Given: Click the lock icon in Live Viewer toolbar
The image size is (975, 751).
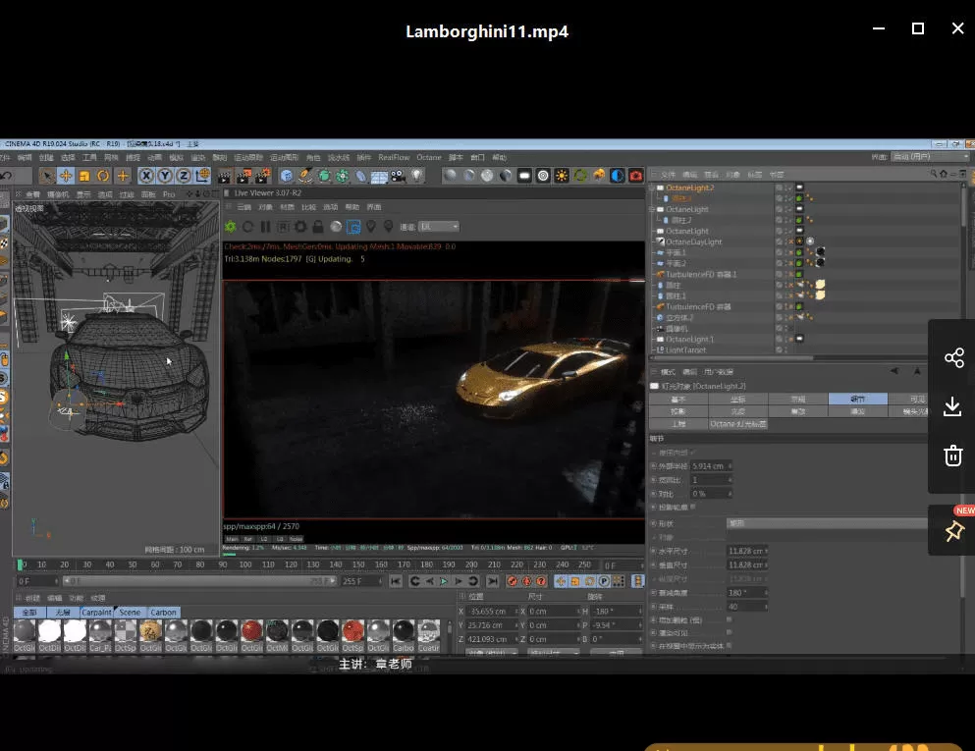Looking at the screenshot, I should pos(319,226).
